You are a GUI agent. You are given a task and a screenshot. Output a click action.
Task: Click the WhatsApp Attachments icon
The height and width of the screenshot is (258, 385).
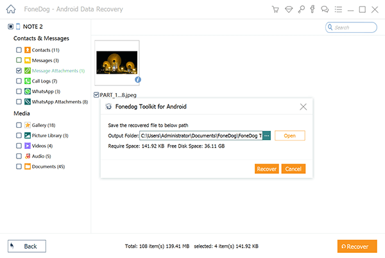coord(28,101)
